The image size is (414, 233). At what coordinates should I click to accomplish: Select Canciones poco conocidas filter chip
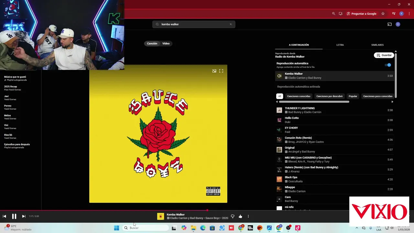pyautogui.click(x=378, y=96)
